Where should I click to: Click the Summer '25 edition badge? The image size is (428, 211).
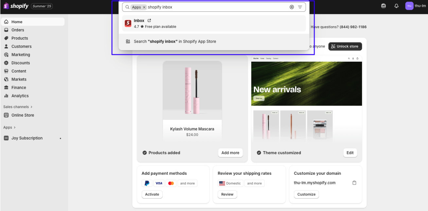pyautogui.click(x=42, y=6)
